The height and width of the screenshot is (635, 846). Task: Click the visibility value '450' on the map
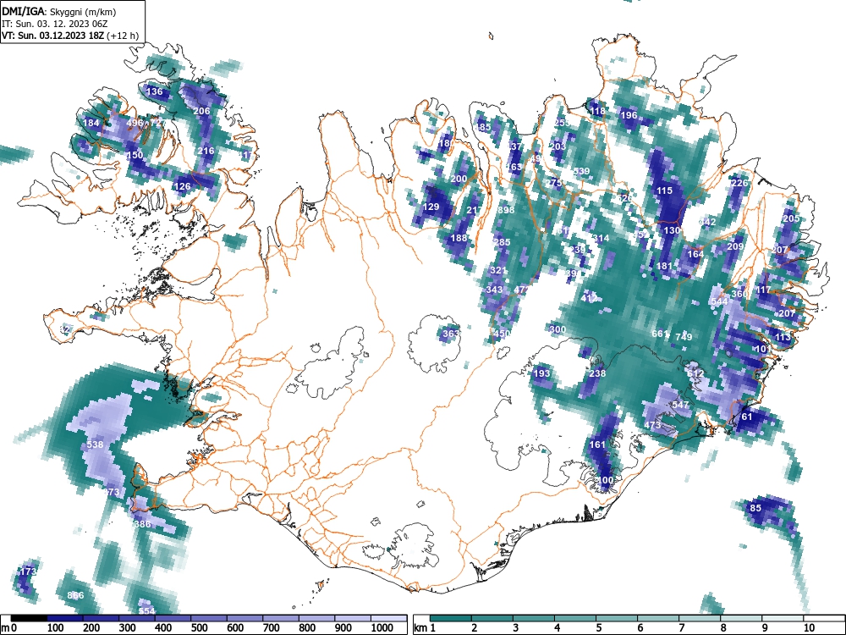[x=502, y=333]
